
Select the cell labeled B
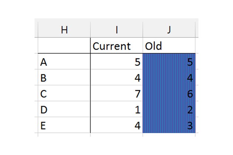[64, 77]
